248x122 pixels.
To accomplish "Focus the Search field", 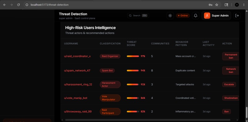I will pos(138,15).
